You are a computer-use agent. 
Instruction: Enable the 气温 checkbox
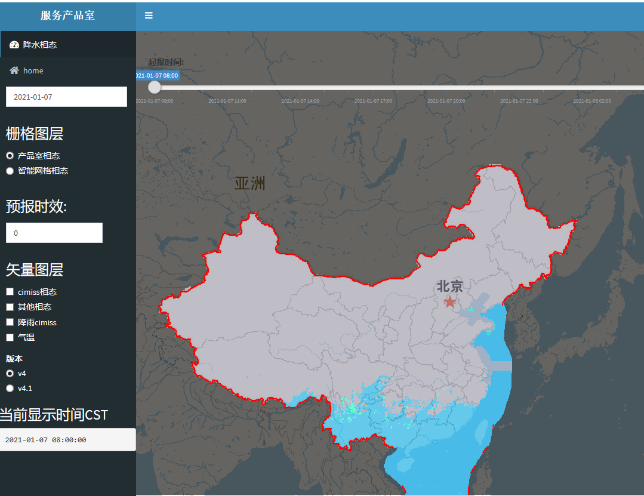10,337
